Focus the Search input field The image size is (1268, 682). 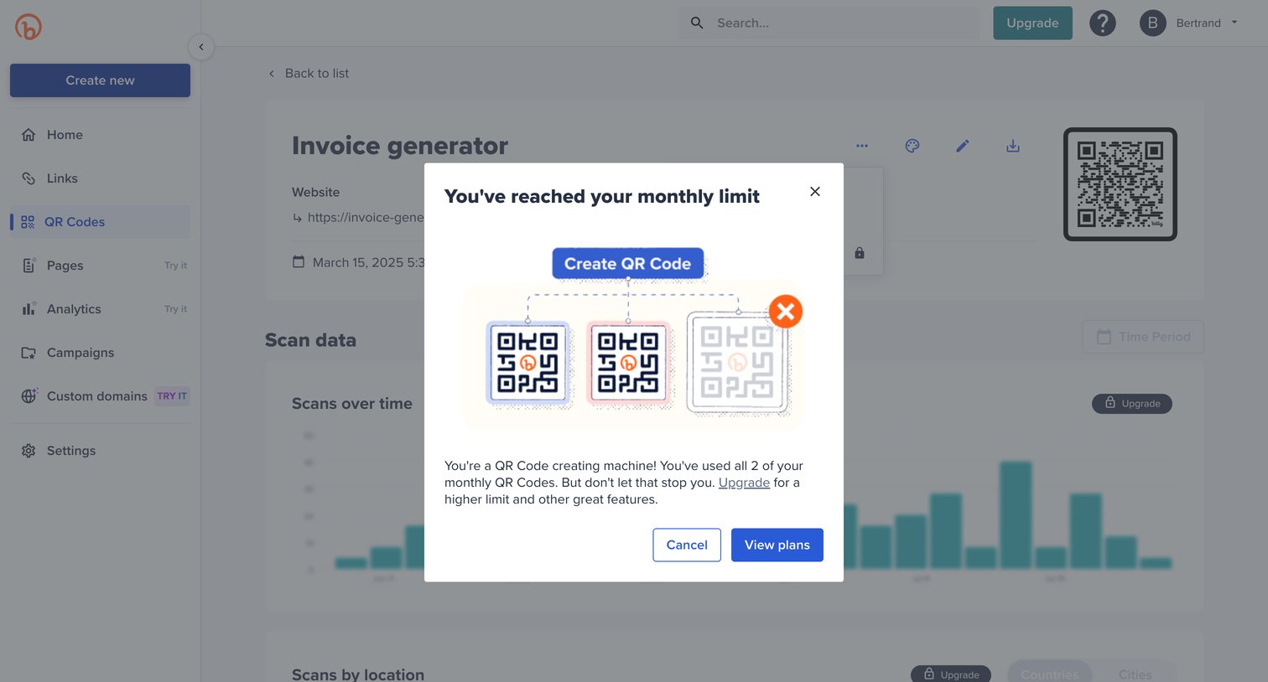tap(829, 23)
